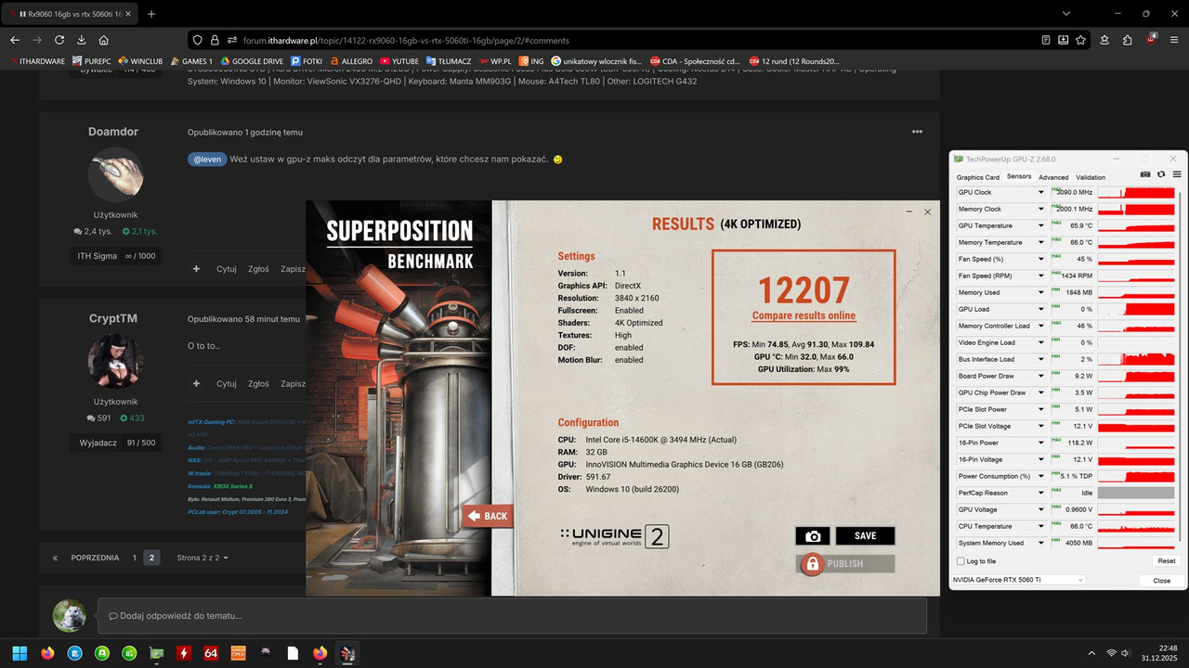This screenshot has height=668, width=1189.
Task: Open the GOOGLE DRIVE bookmark
Action: tap(252, 61)
